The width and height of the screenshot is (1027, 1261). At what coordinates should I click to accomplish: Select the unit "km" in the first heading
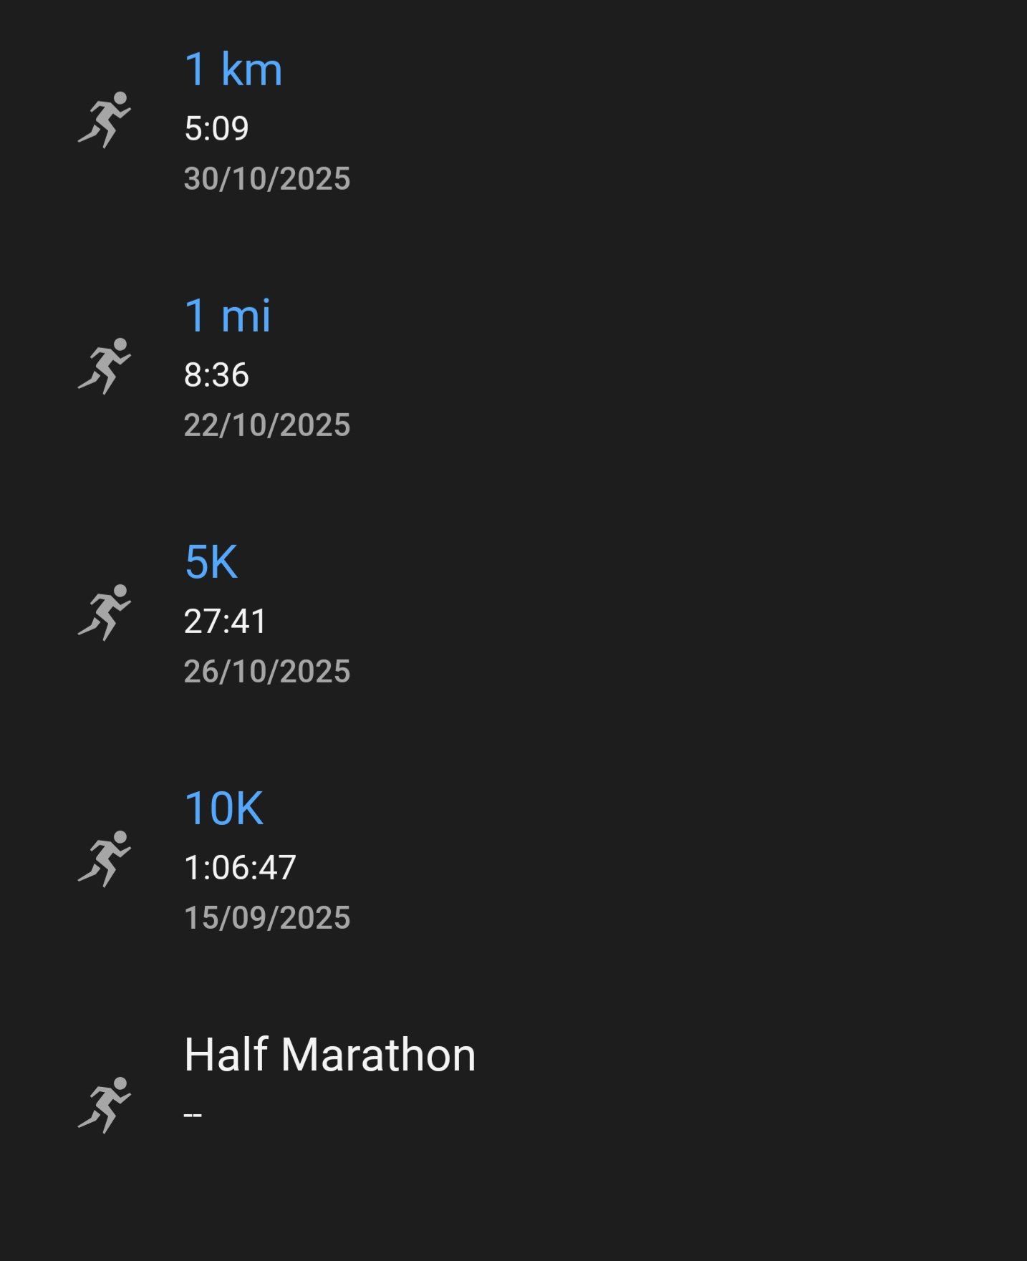[251, 69]
